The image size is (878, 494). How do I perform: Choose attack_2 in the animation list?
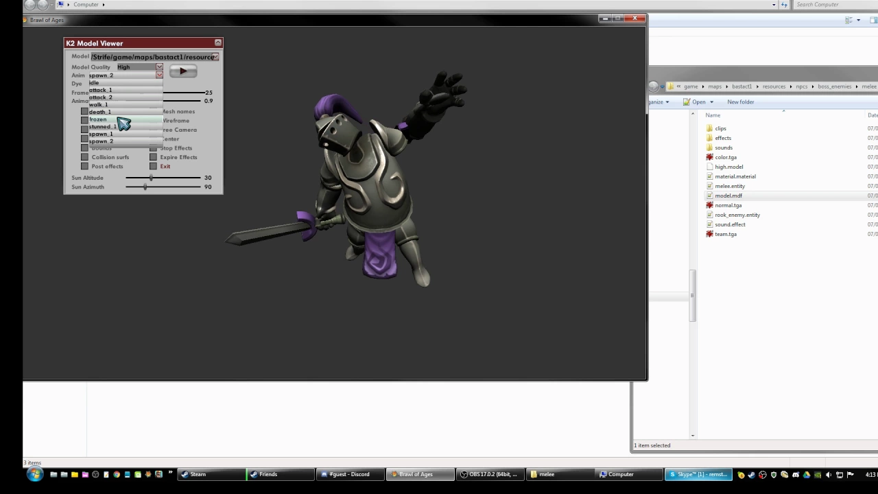click(x=125, y=97)
